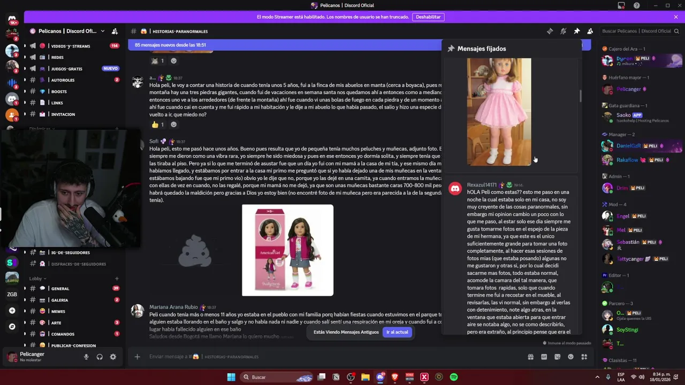Open the emoji picker icon
Viewport: 685px width, 385px height.
570,357
